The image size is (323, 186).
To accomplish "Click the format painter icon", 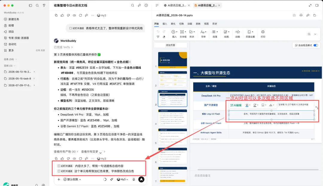I will pyautogui.click(x=158, y=37).
